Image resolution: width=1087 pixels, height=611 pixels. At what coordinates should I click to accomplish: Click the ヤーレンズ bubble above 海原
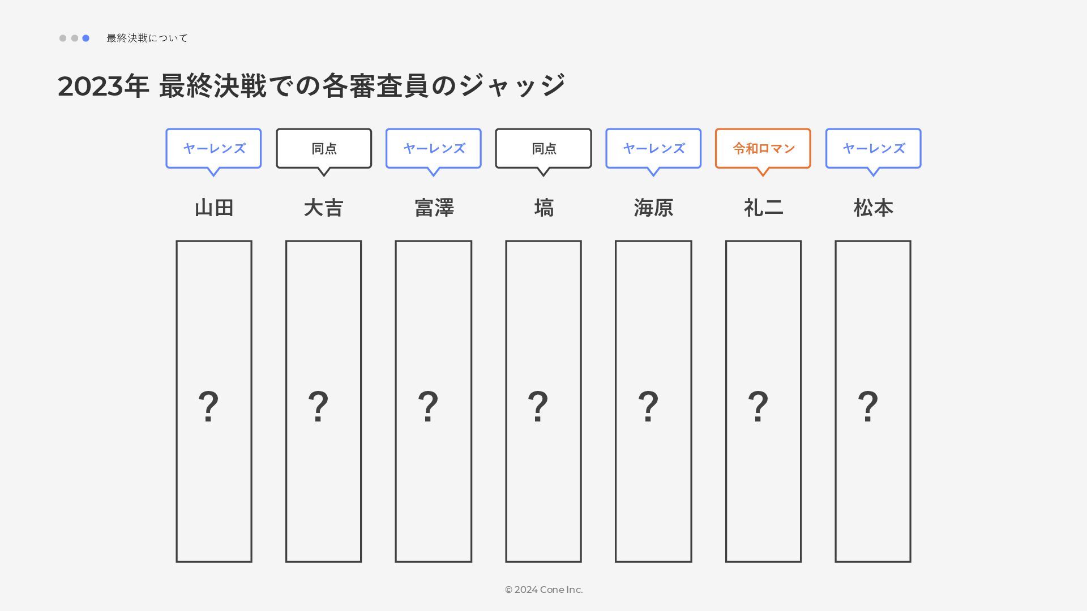(653, 148)
